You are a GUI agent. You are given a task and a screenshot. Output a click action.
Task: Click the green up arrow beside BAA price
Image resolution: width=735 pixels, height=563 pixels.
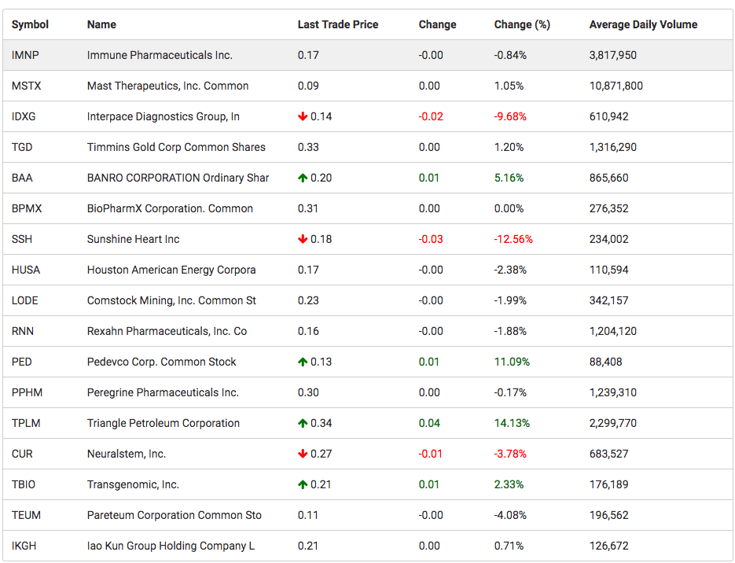[x=303, y=178]
